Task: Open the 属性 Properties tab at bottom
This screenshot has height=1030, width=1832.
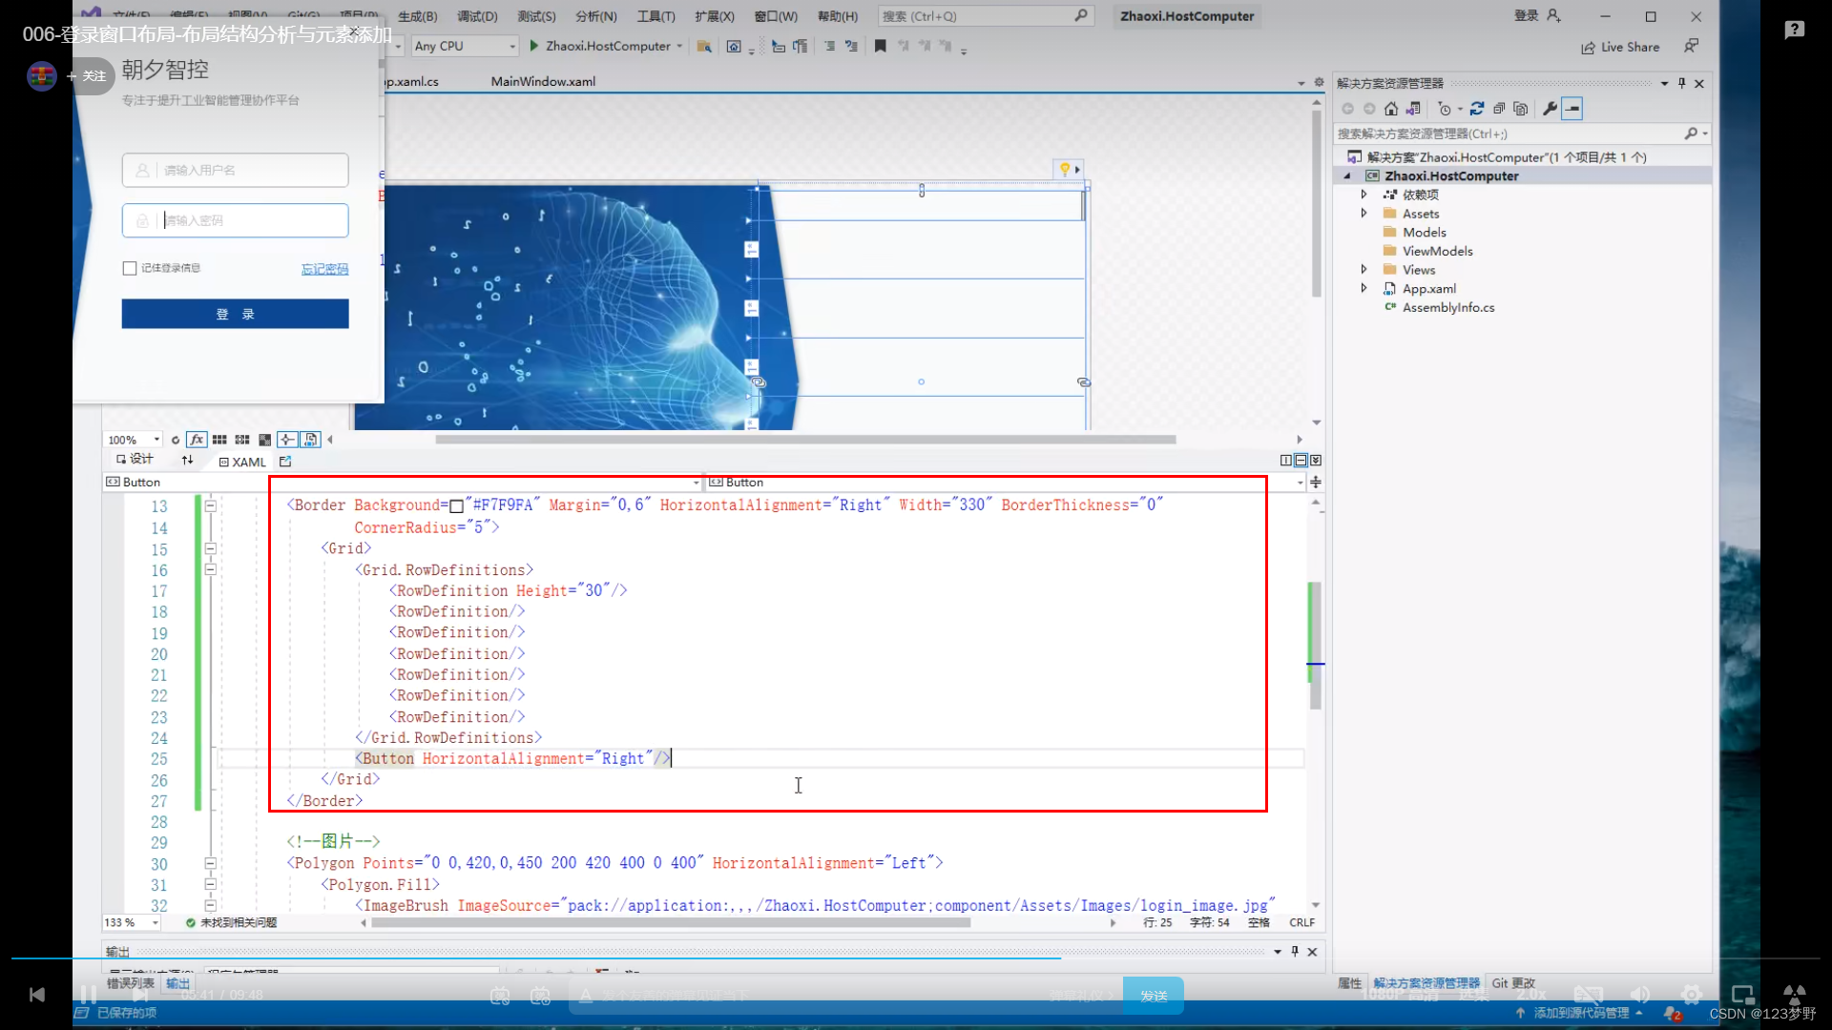Action: pyautogui.click(x=1349, y=983)
